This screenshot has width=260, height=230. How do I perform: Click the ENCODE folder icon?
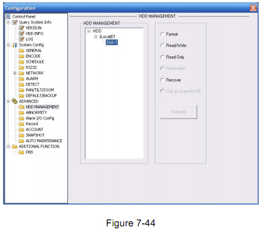[21, 56]
